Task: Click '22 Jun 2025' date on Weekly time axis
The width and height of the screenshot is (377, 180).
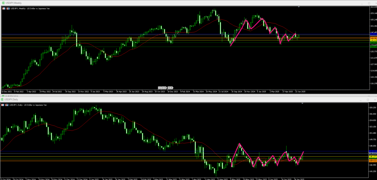Action: tap(300, 92)
